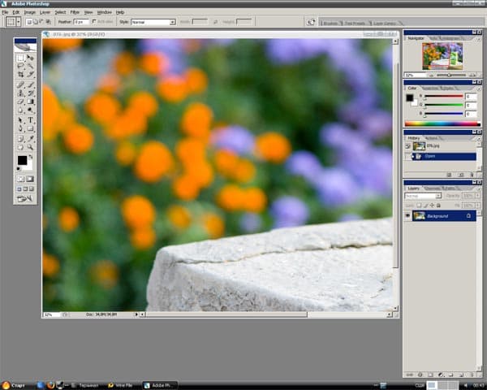Enable Full Screen Mode with Menu Bar
The width and height of the screenshot is (487, 390).
pos(25,188)
